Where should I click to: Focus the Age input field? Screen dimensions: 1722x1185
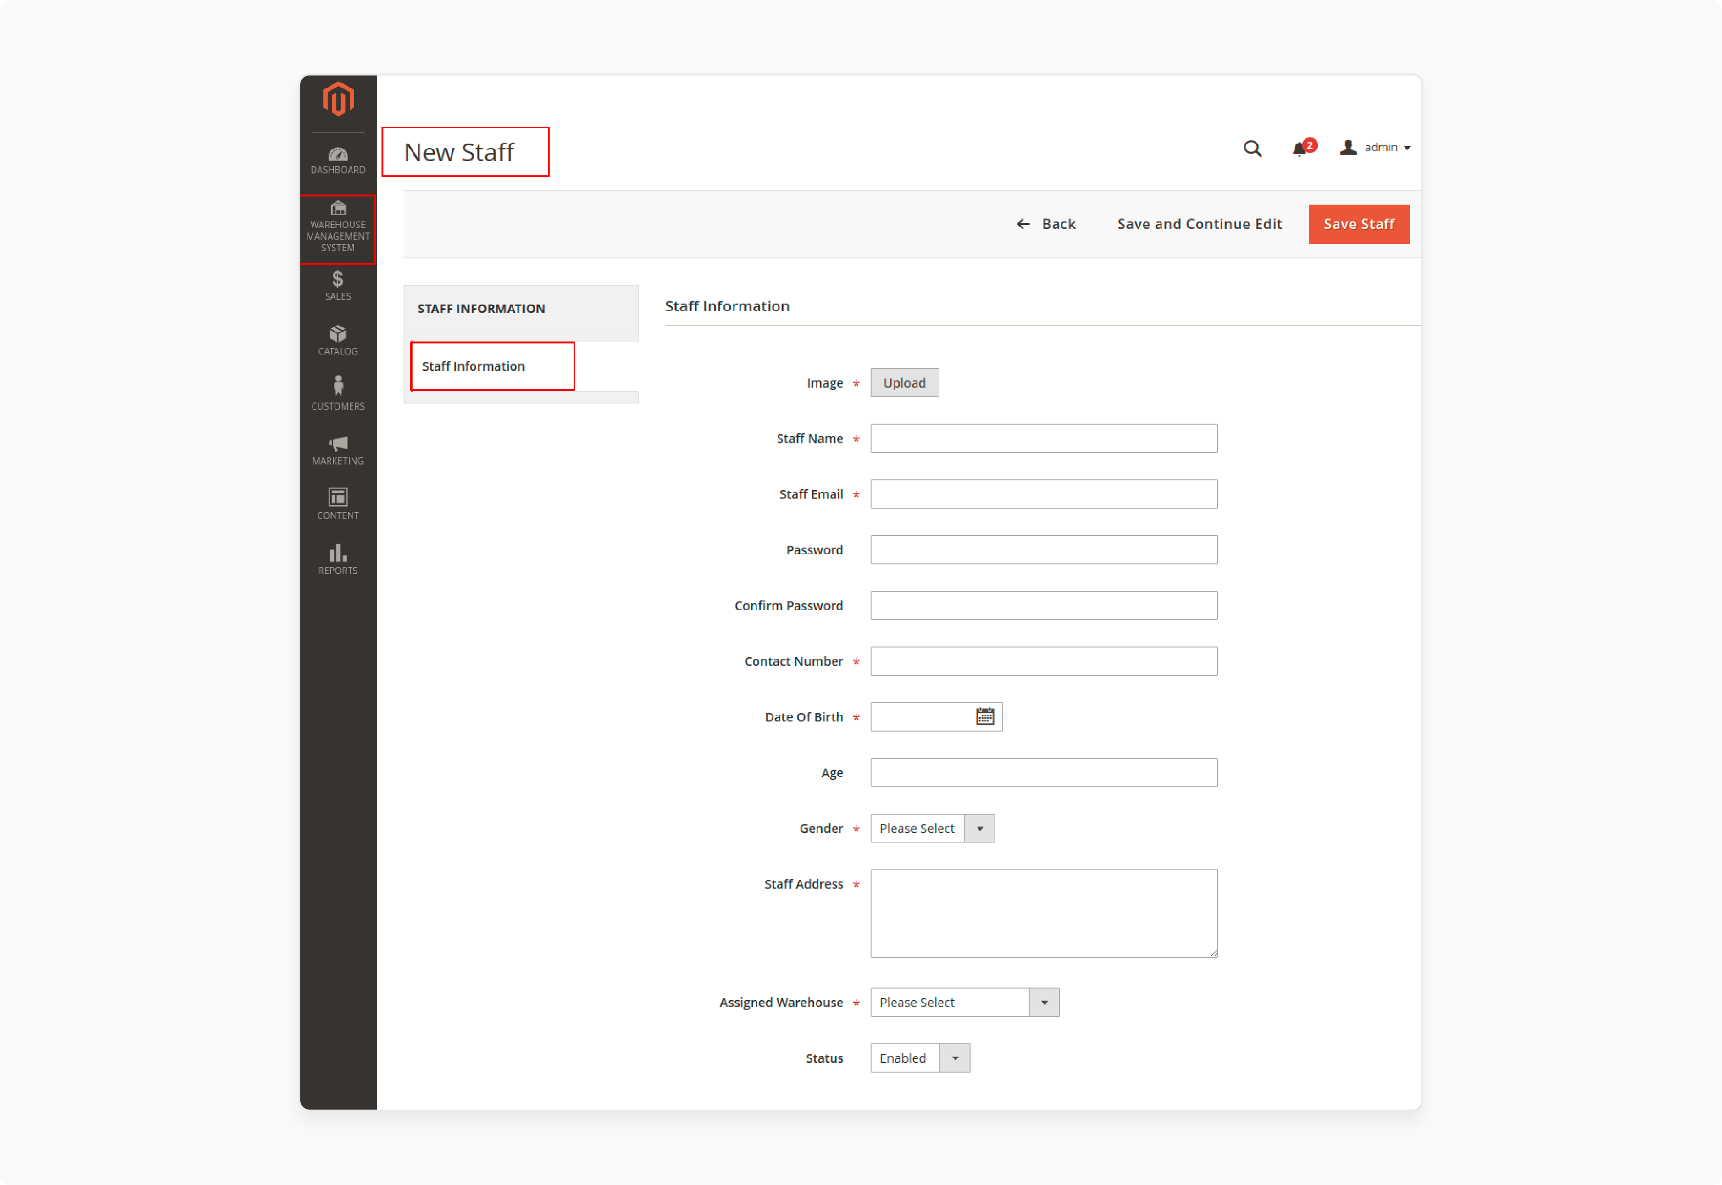(x=1043, y=772)
